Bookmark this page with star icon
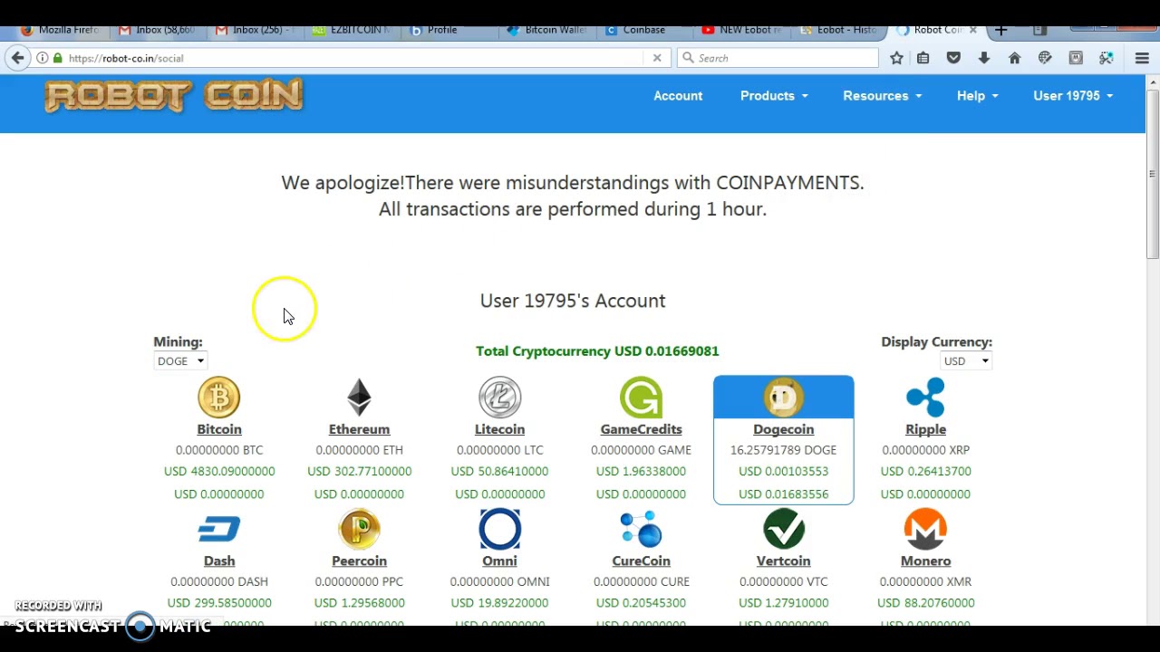 pyautogui.click(x=896, y=58)
